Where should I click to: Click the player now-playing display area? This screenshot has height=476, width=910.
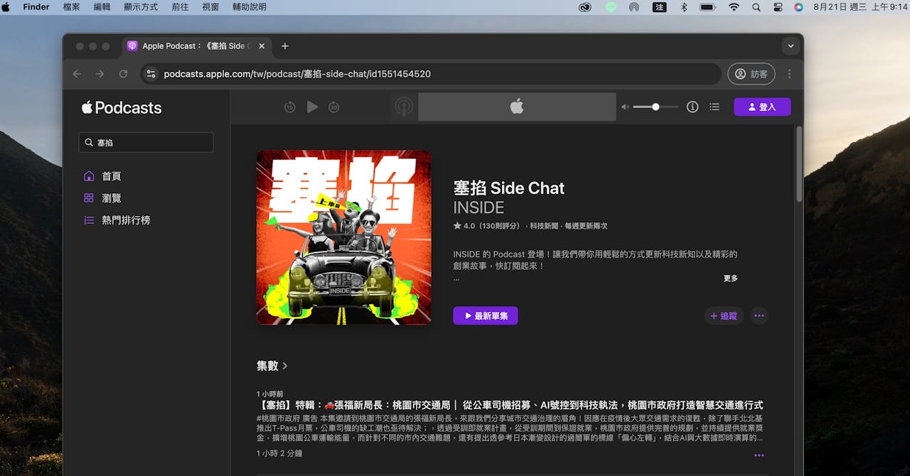pyautogui.click(x=517, y=107)
